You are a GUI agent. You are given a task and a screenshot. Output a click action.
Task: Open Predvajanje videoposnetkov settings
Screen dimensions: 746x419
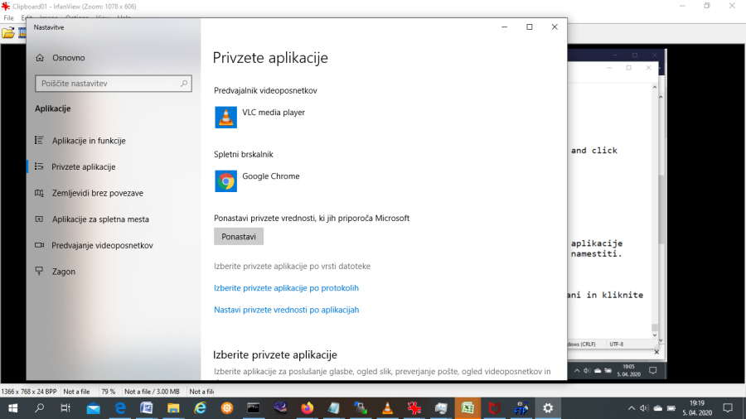pyautogui.click(x=102, y=245)
